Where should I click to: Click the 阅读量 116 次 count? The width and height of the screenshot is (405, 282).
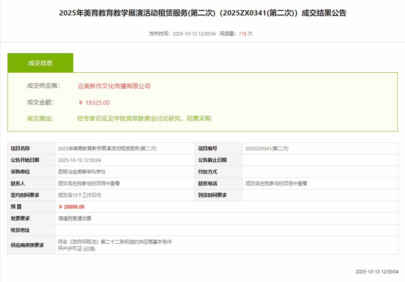click(x=236, y=34)
